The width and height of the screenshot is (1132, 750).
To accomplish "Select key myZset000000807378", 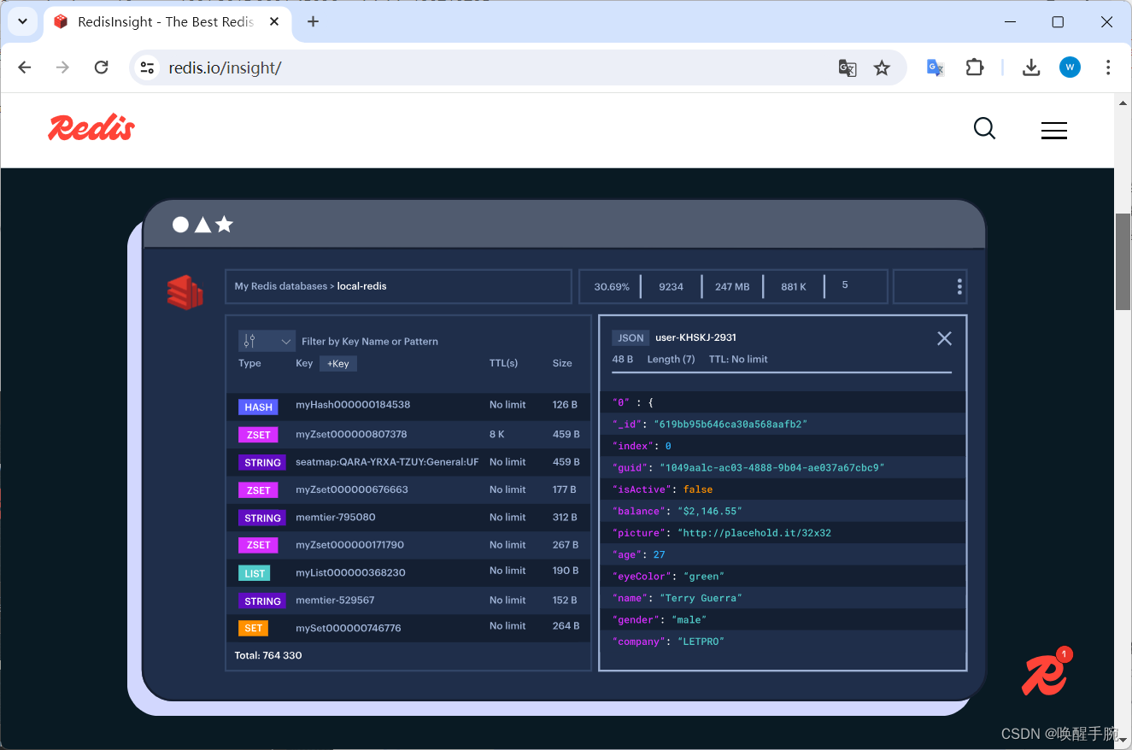I will 351,434.
